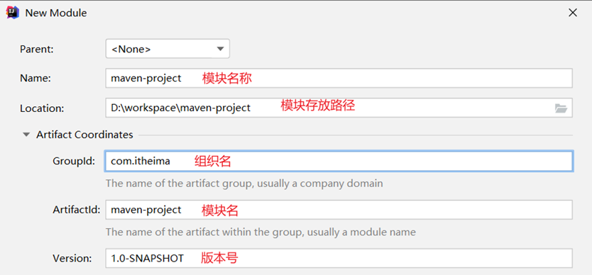
Task: Click the ArtifactId label
Action: [77, 210]
